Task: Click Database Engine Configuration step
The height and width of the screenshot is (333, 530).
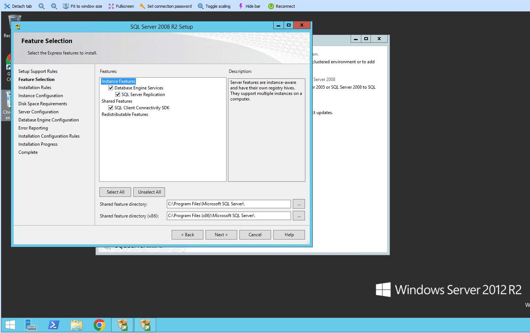Action: point(49,120)
